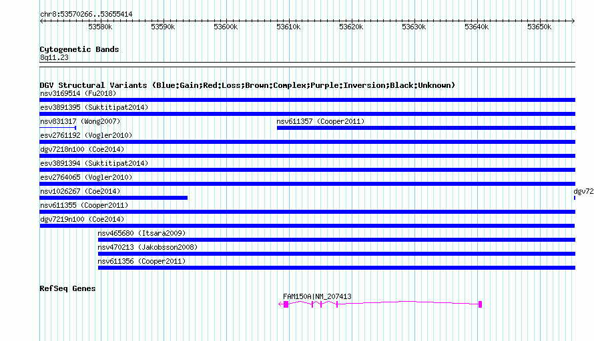Screen dimensions: 594x341
Task: Open the nsv470213 (Jakobsson2008) variant label
Action: 147,247
